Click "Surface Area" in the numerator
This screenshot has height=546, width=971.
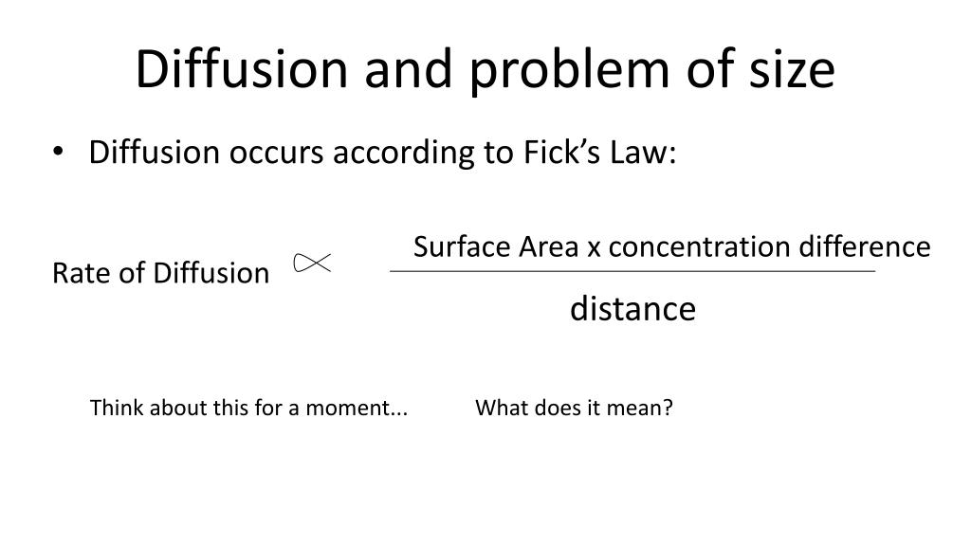pyautogui.click(x=496, y=247)
